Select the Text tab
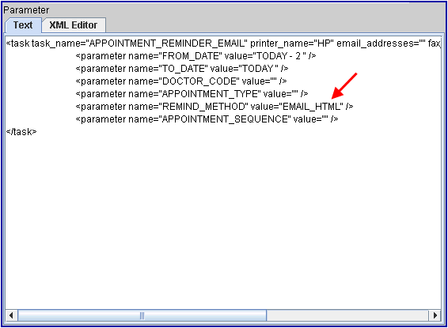This screenshot has height=328, width=448. (23, 25)
